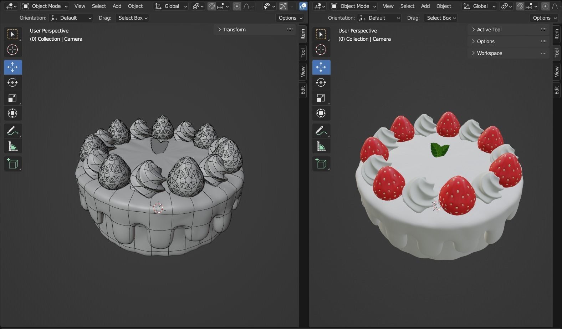Activate the Move tool in right viewport
The width and height of the screenshot is (562, 329).
pos(321,67)
